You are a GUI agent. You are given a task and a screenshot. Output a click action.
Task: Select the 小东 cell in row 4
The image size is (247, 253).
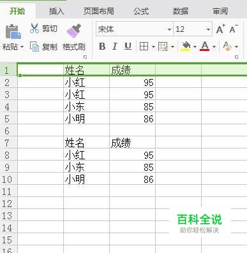[x=86, y=106]
